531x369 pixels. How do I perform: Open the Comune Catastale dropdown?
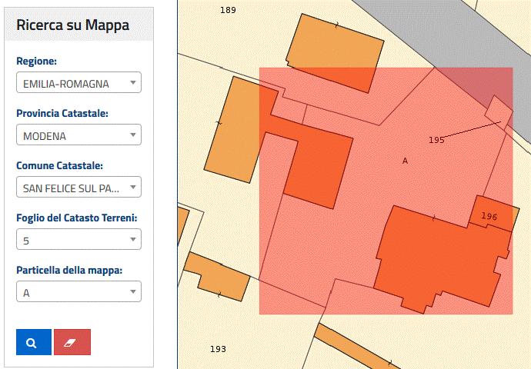[78, 188]
